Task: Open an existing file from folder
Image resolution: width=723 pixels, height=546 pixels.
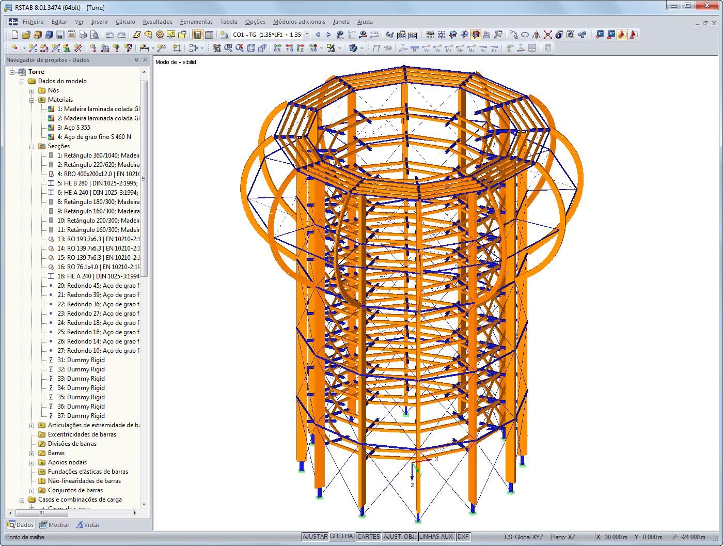Action: pos(26,35)
